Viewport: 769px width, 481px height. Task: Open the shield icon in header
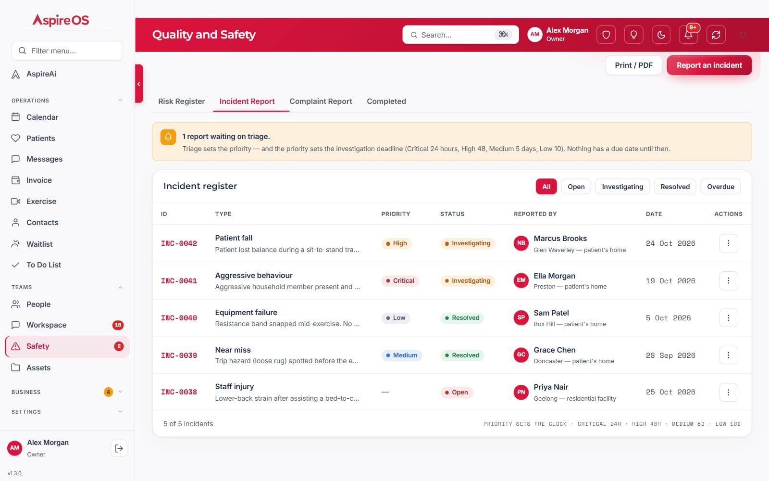pyautogui.click(x=606, y=35)
